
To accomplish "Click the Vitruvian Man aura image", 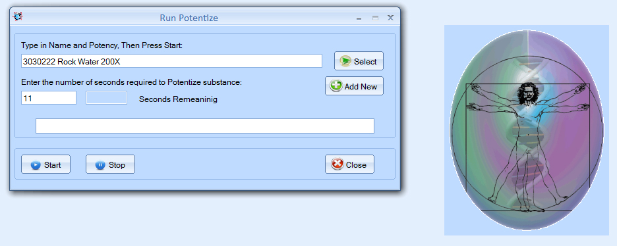I will [527, 130].
